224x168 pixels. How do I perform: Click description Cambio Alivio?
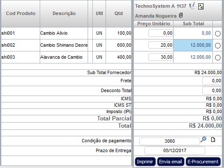[54, 33]
